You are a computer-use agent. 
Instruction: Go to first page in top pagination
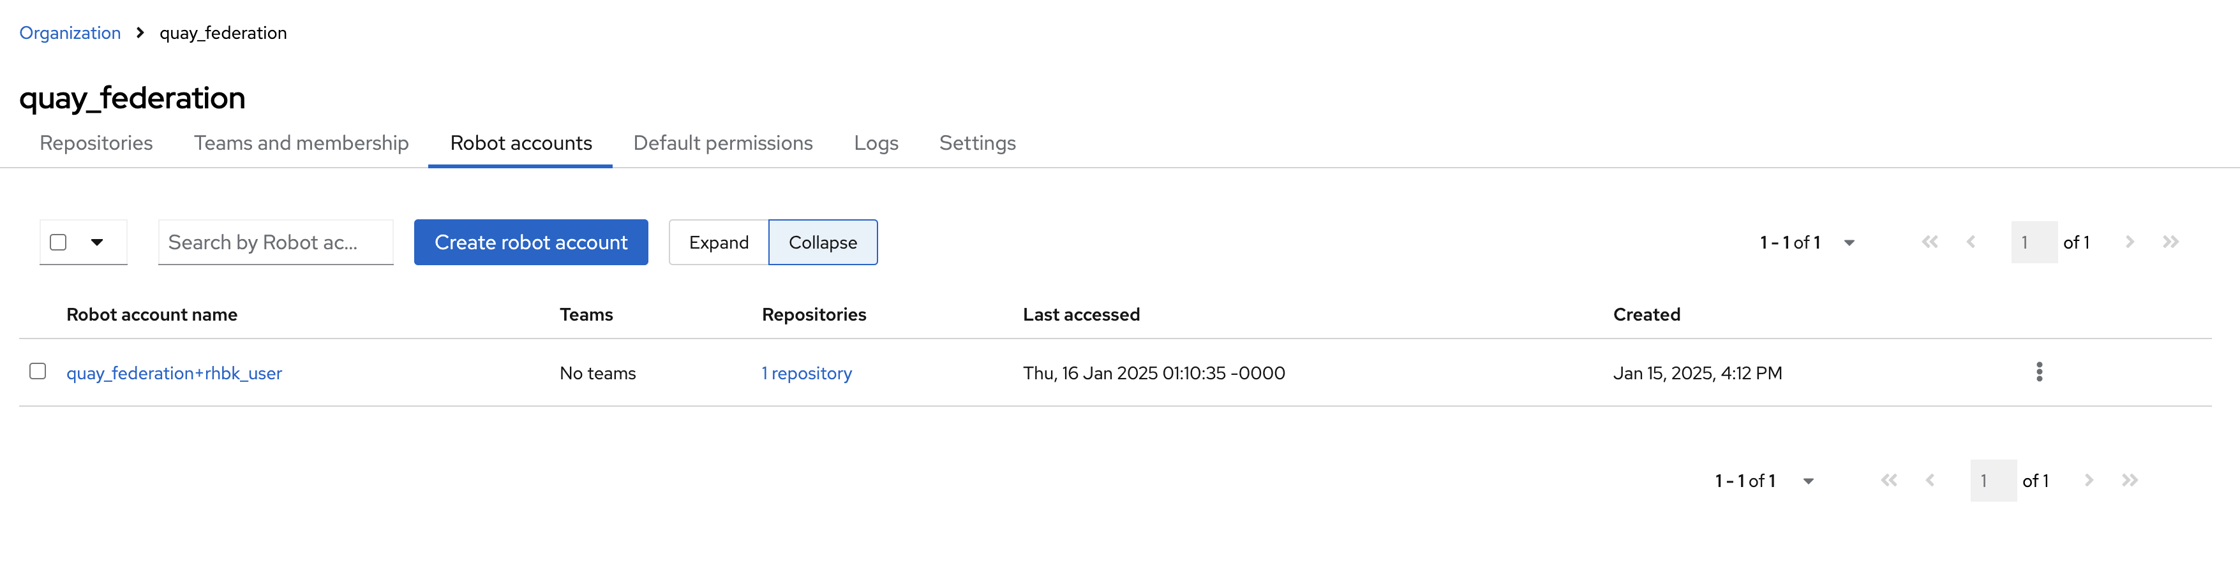coord(1930,242)
